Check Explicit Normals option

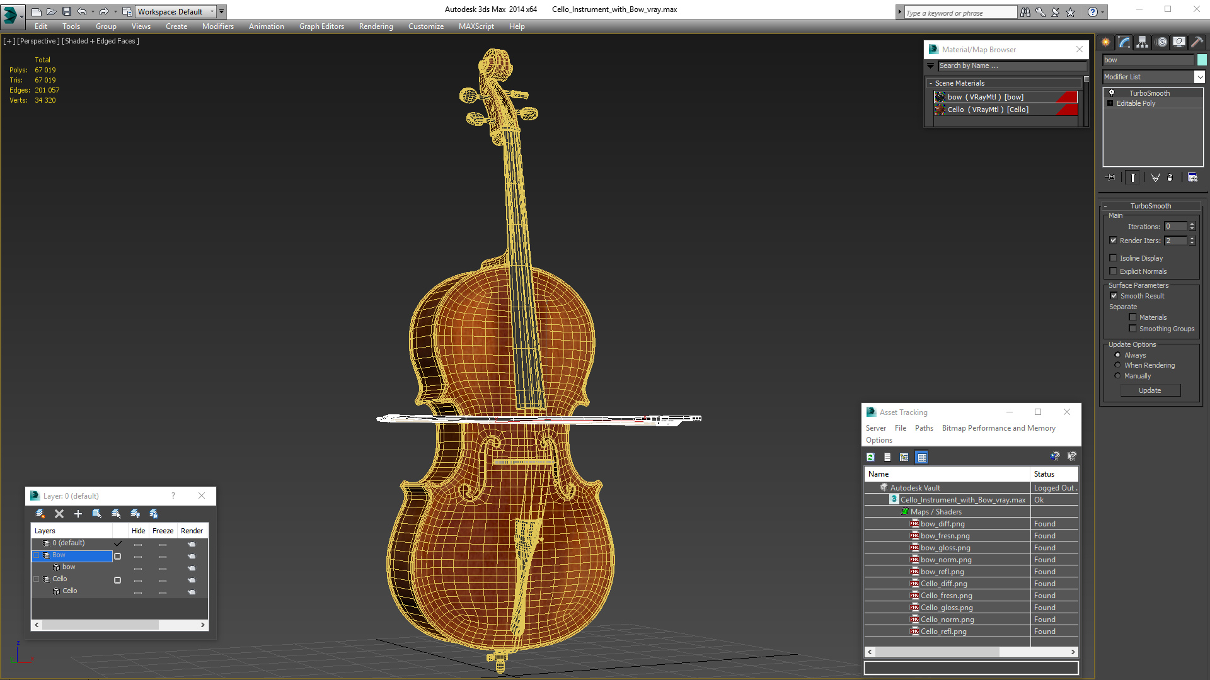pyautogui.click(x=1113, y=271)
